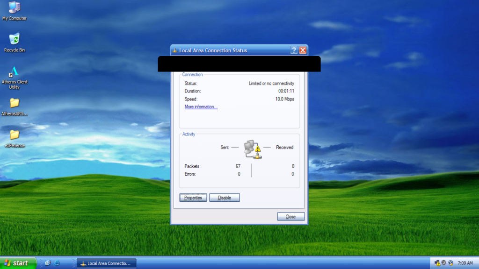
Task: Click the VirtualBox Guest Additions tray icon
Action: pos(450,263)
